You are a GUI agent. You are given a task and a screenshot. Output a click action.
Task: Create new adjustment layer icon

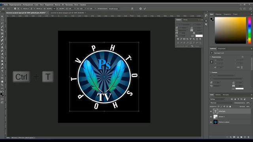pyautogui.click(x=238, y=137)
